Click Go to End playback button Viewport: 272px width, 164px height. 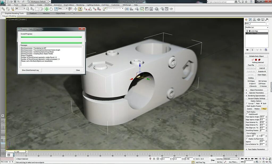(x=256, y=159)
